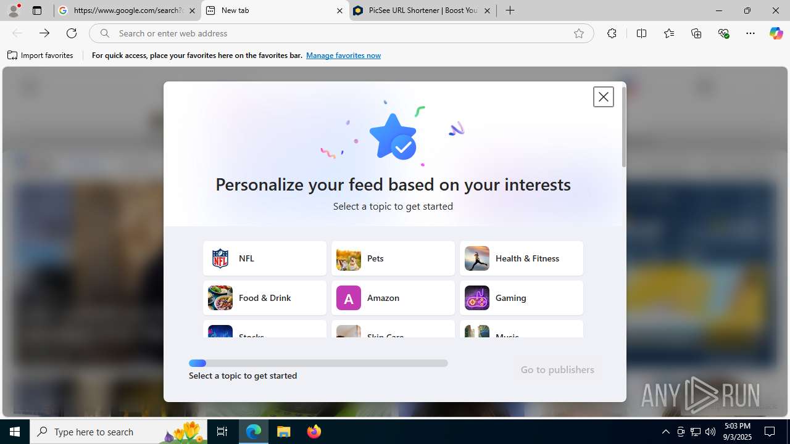Toggle Split screen icon
790x444 pixels.
641,33
